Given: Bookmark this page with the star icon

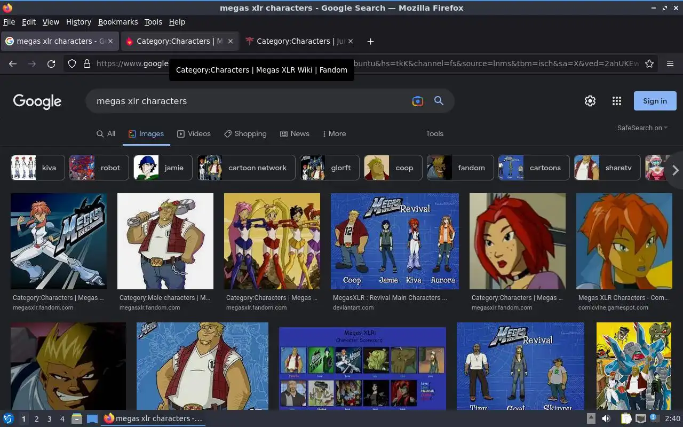Looking at the screenshot, I should coord(649,64).
